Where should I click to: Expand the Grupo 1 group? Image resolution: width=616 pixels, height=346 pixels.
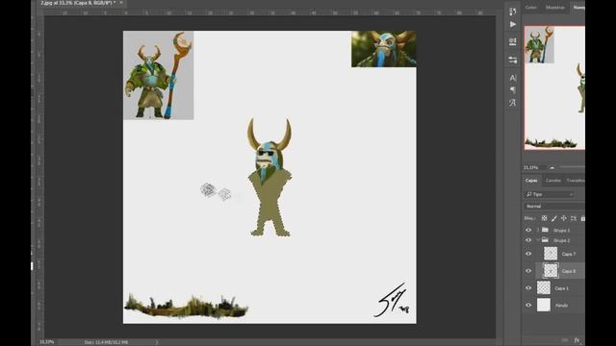(538, 230)
